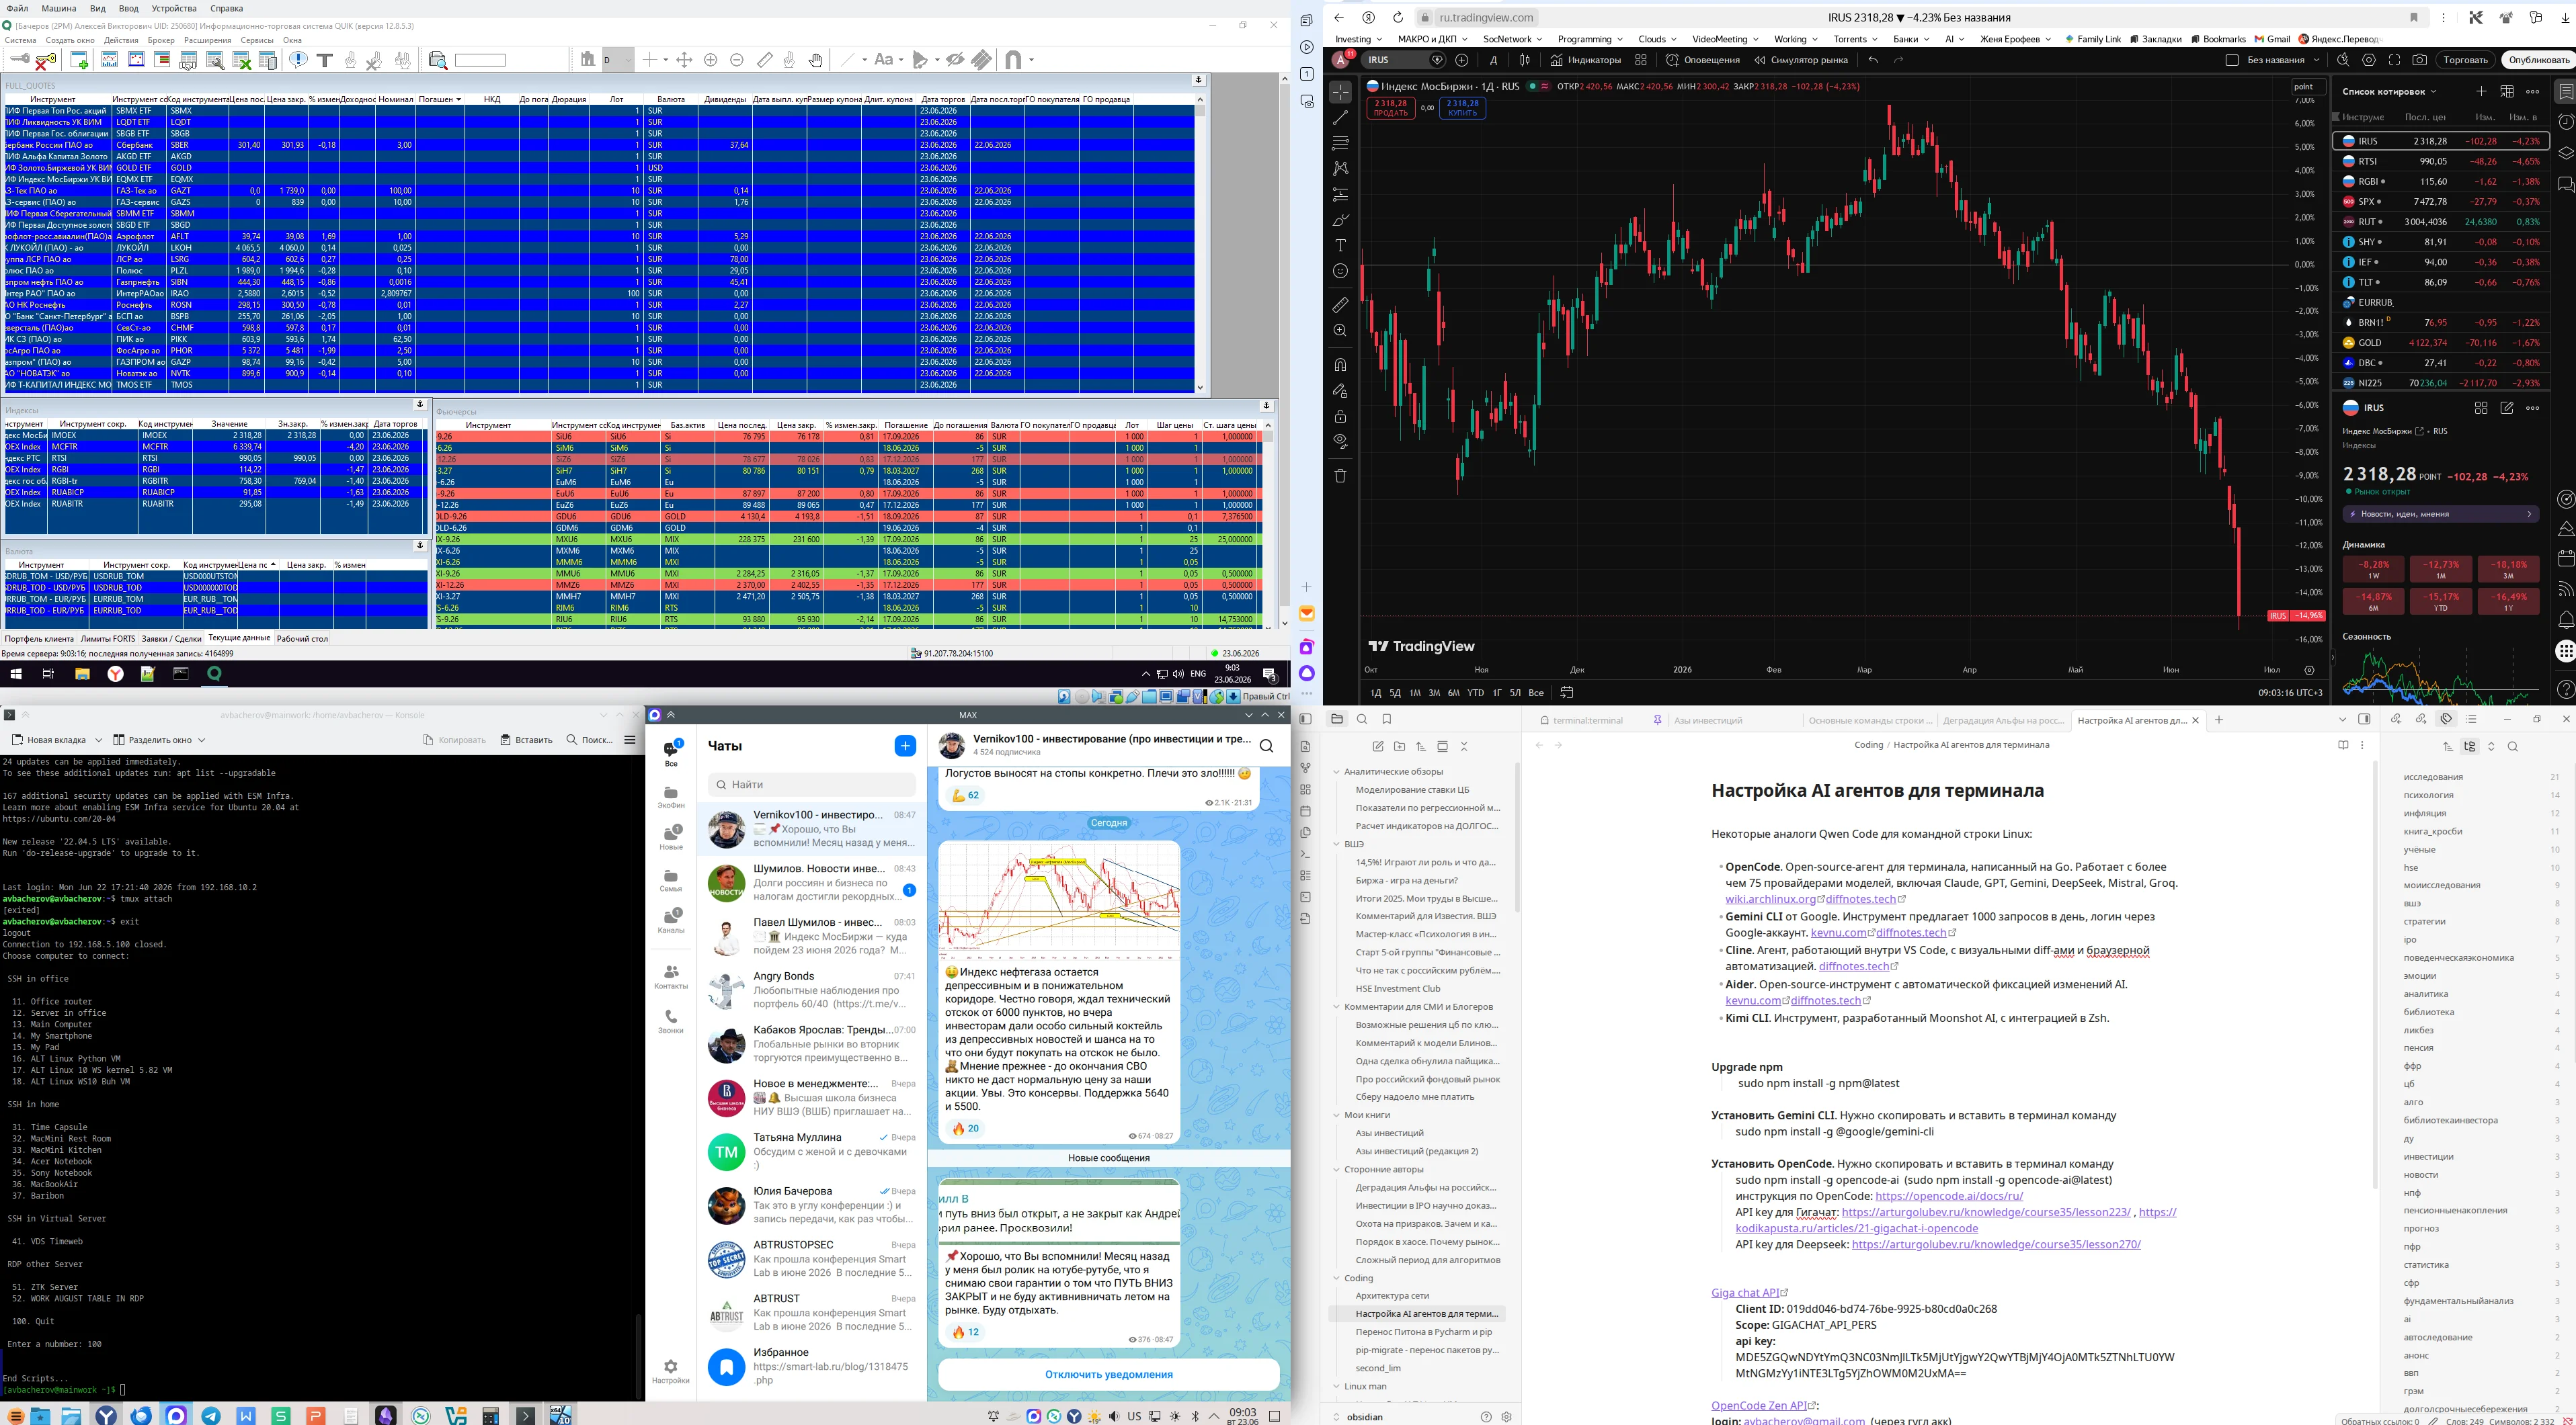
Task: Toggle nested tags view in Obsidian tag pane
Action: (2469, 746)
